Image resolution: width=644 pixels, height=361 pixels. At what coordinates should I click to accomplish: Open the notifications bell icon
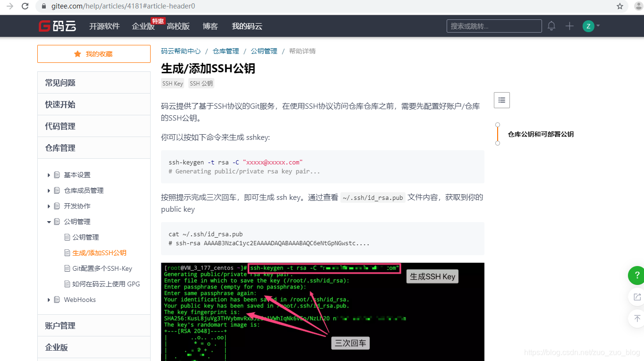551,26
